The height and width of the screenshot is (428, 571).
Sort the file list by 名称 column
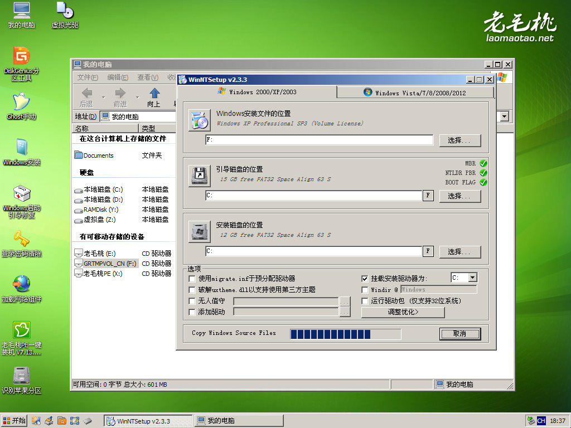pyautogui.click(x=105, y=128)
